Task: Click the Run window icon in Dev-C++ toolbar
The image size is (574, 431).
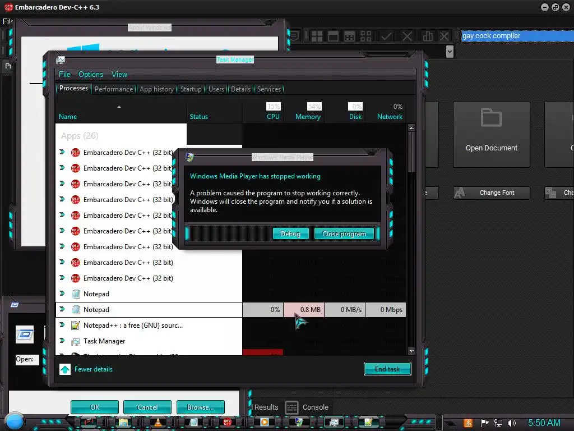Action: (333, 36)
